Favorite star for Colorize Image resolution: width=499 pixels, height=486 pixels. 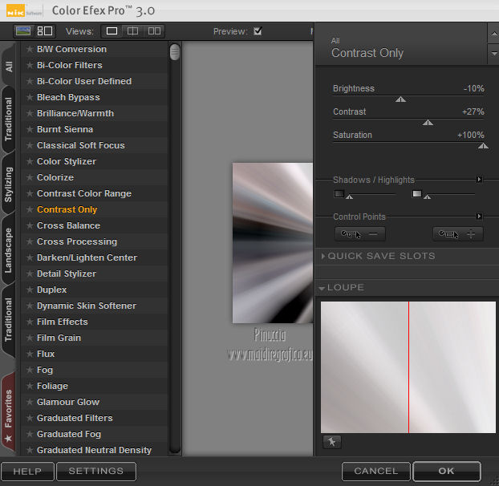click(30, 177)
